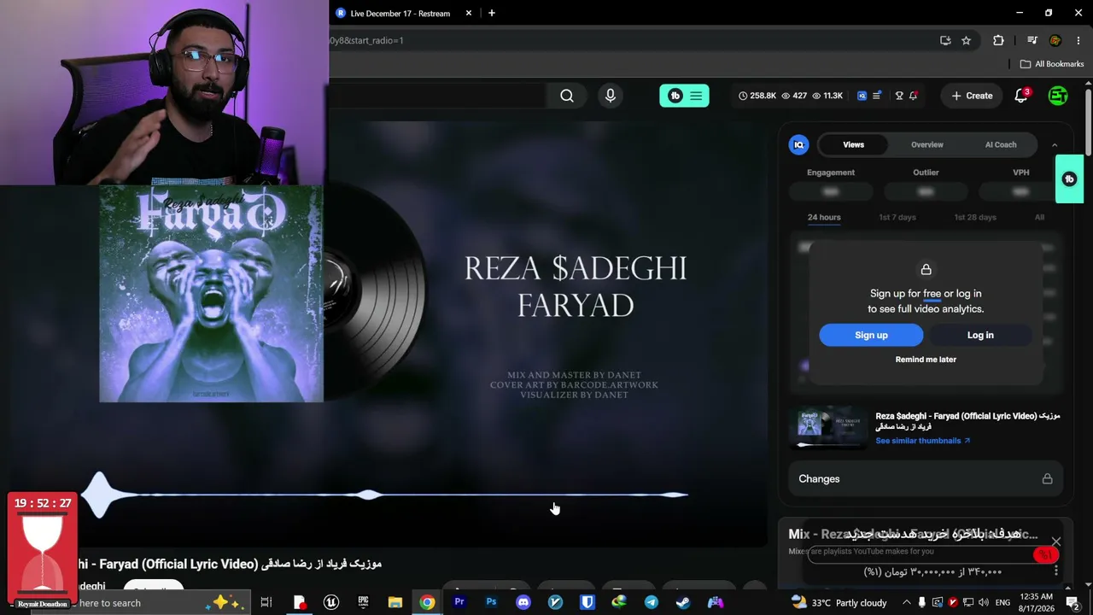
Task: Open the YouTube account avatar menu
Action: click(1058, 96)
